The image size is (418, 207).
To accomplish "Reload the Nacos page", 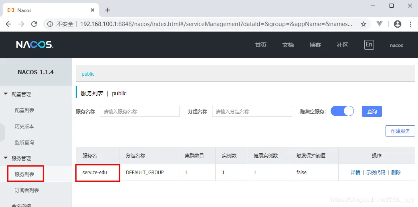I will click(34, 24).
